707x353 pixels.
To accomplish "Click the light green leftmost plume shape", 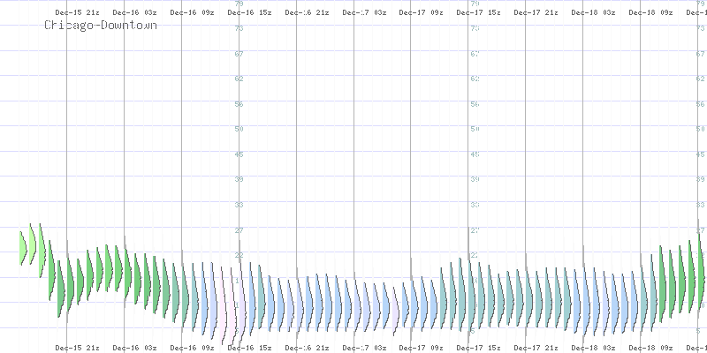I will 25,247.
